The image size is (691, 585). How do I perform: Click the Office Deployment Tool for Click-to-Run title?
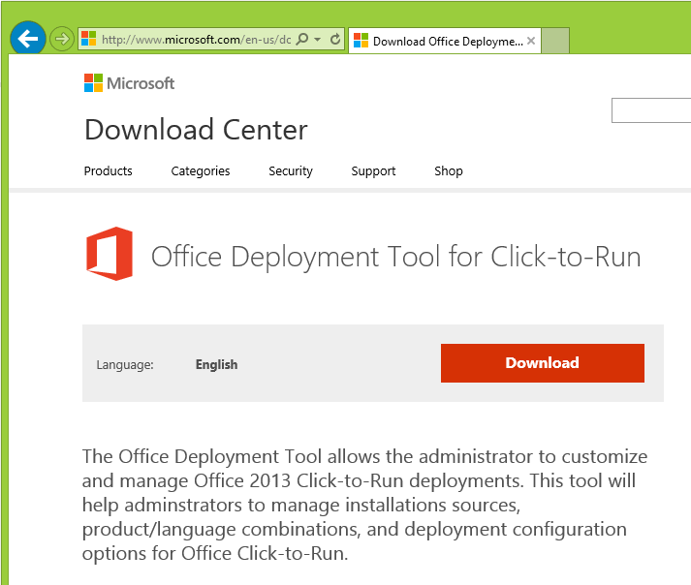click(395, 257)
